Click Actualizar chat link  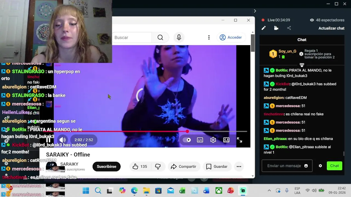coord(331,28)
